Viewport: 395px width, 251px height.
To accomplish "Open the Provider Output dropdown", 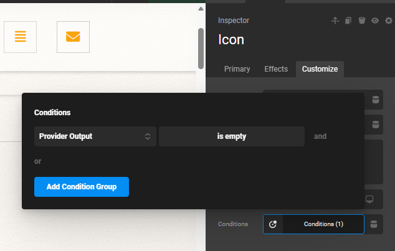I will click(x=95, y=136).
